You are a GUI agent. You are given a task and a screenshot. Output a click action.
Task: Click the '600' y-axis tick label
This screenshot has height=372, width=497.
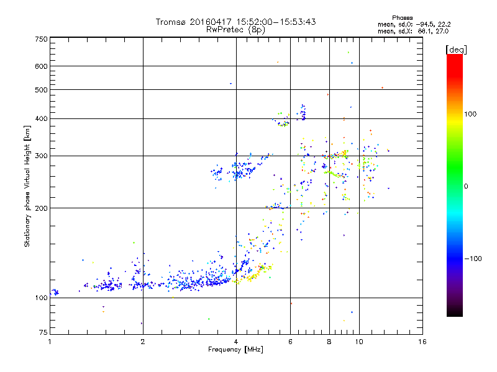click(x=41, y=66)
